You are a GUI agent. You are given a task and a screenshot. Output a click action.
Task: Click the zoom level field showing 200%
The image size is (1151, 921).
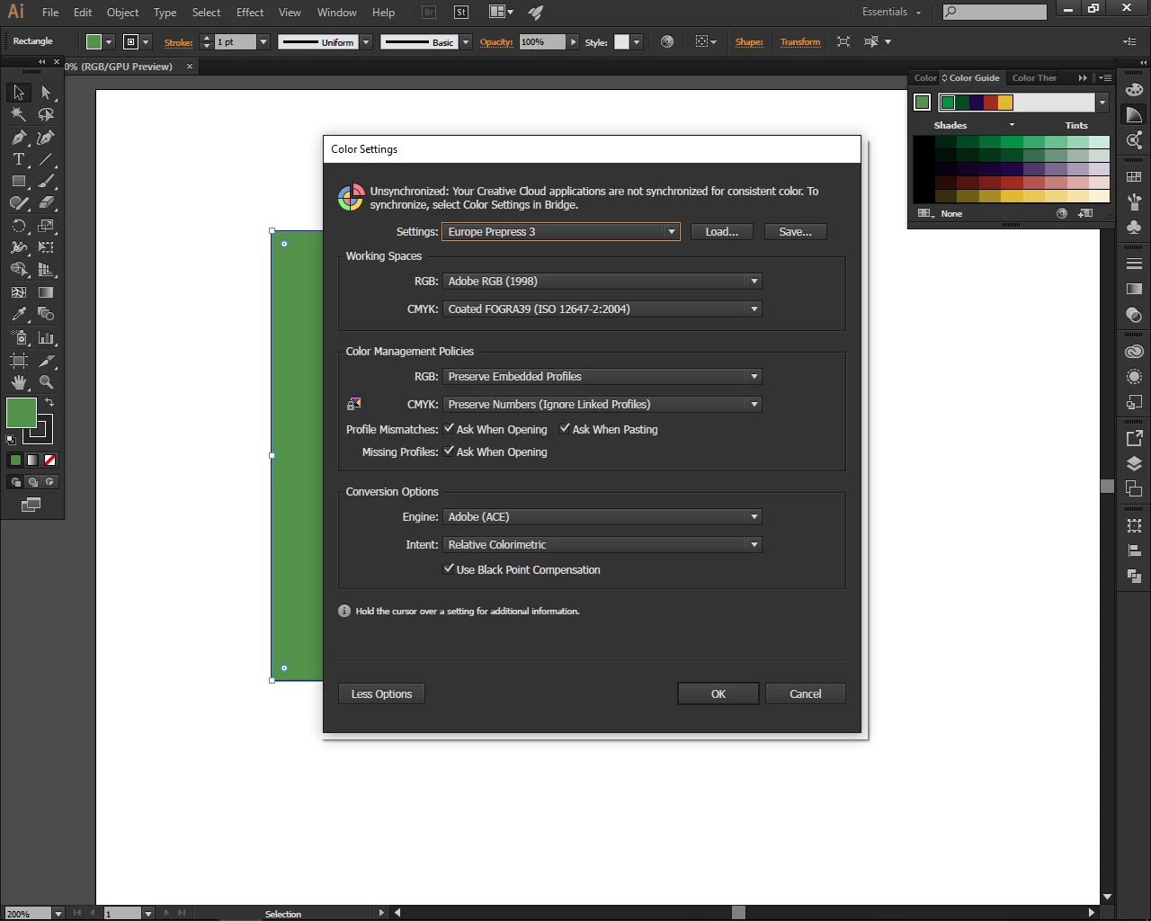click(27, 914)
